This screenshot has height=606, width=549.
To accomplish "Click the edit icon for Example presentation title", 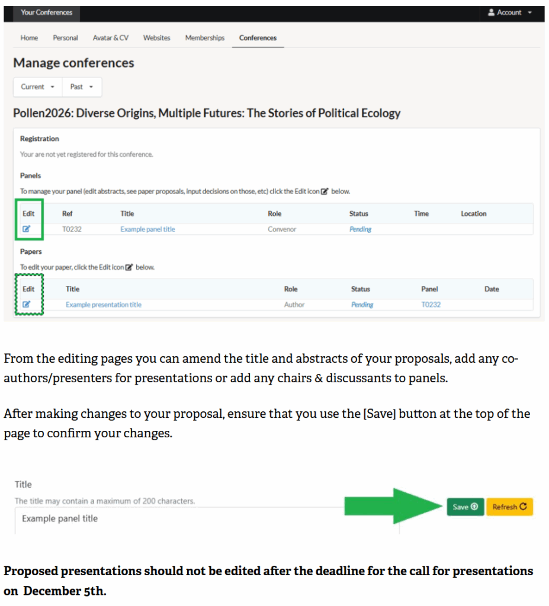I will [27, 305].
